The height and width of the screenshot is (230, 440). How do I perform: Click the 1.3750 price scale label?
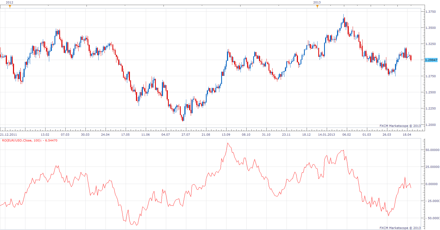(430, 12)
